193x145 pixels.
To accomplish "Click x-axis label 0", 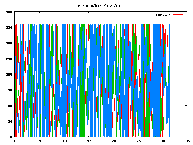I will (x=15, y=141).
